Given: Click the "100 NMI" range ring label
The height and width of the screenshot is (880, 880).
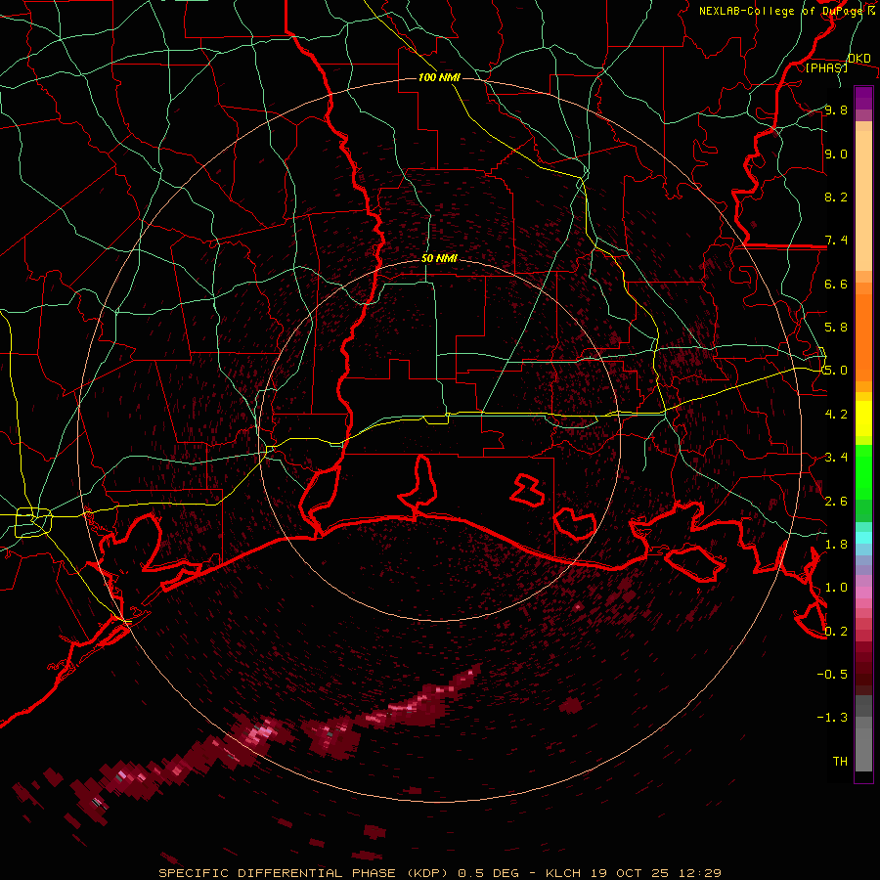Looking at the screenshot, I should click(439, 77).
